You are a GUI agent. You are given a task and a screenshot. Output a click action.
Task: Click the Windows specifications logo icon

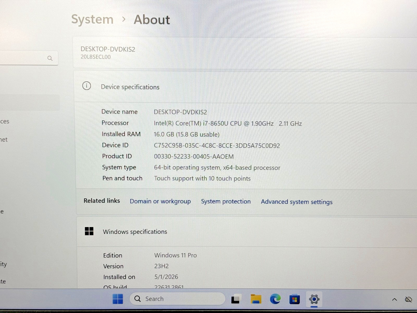[x=89, y=231]
